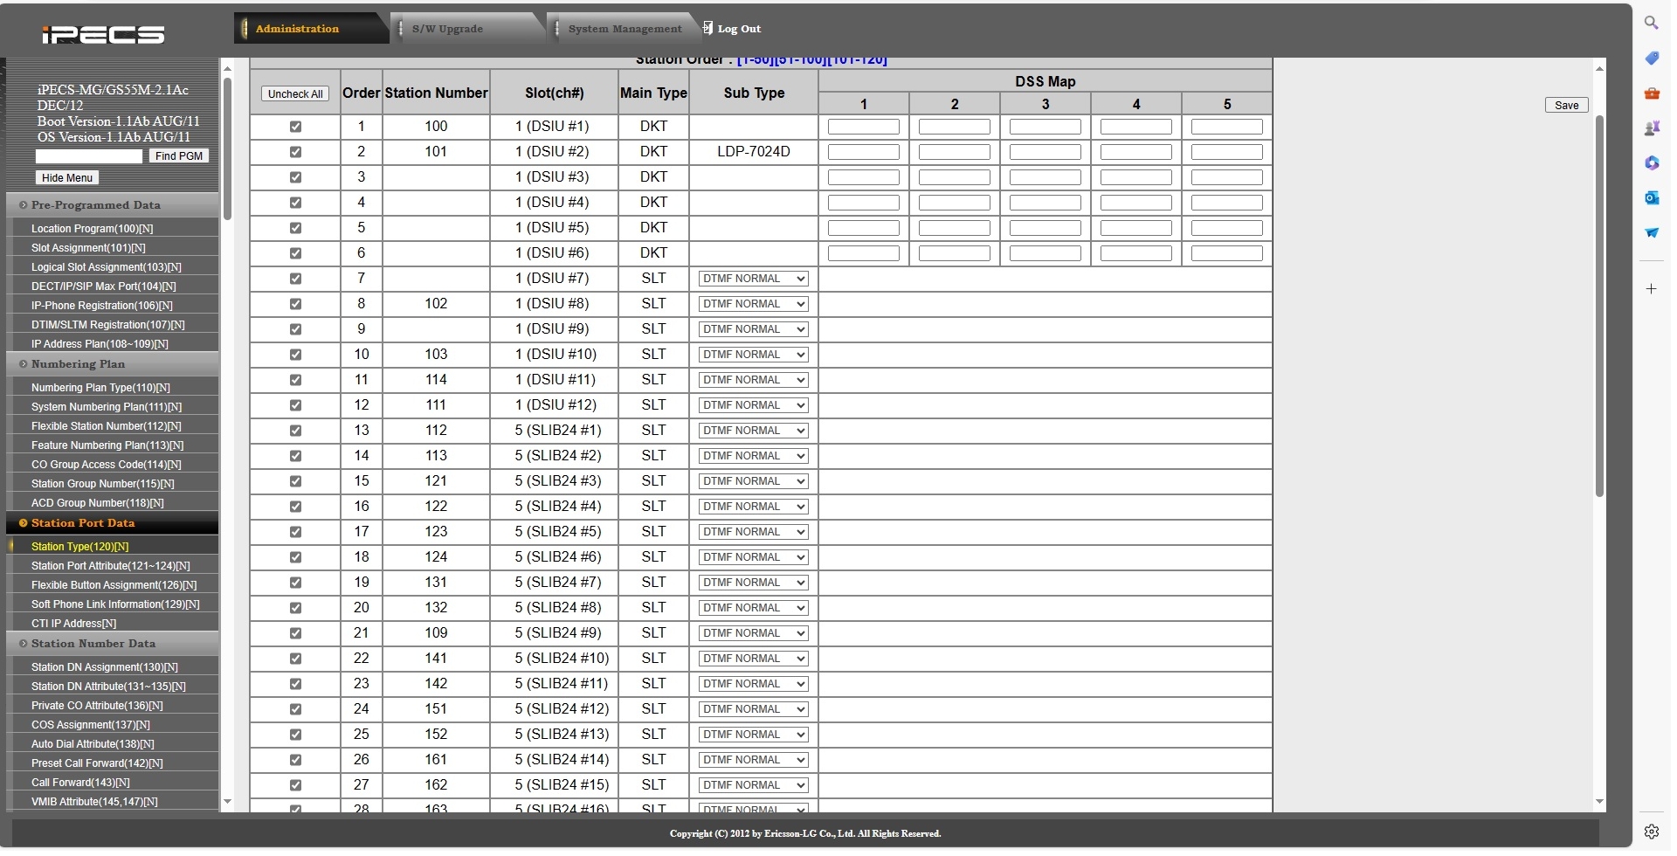Open the System Management tab
The width and height of the screenshot is (1677, 856).
point(625,29)
